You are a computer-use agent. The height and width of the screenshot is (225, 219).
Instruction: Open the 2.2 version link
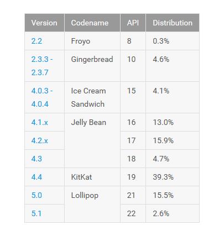36,41
